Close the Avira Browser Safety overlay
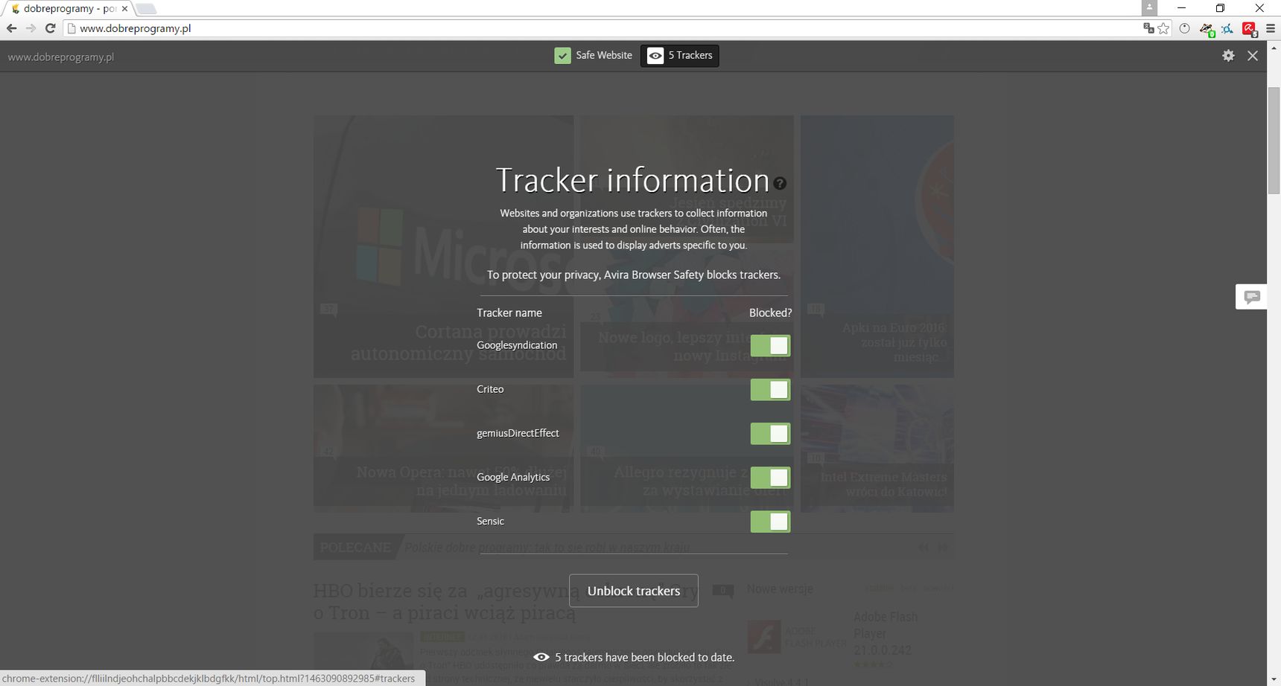This screenshot has width=1281, height=686. (1253, 56)
